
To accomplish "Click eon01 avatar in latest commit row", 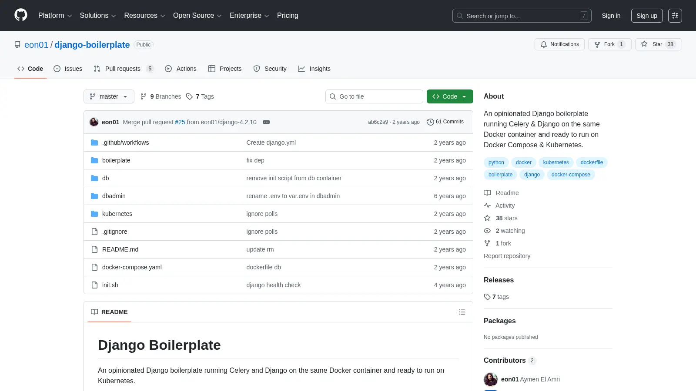I will click(x=94, y=122).
